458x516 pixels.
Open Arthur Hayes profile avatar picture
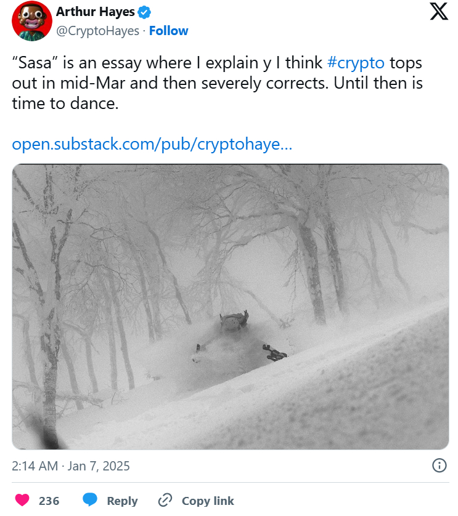[31, 21]
